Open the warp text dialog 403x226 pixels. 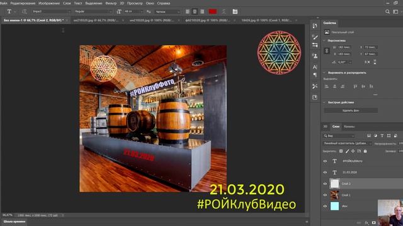(224, 11)
